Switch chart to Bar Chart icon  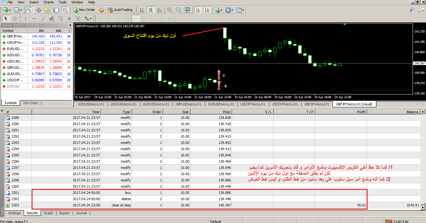coord(142,10)
